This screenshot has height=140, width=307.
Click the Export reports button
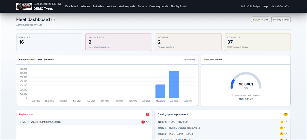tap(261, 19)
